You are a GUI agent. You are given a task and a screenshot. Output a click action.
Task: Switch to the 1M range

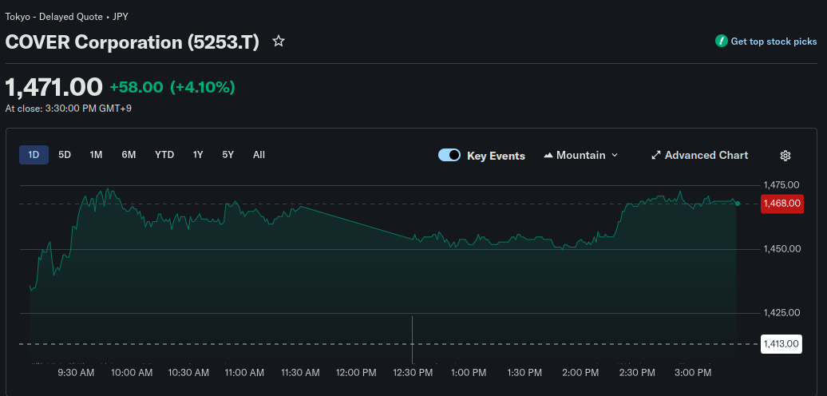(x=96, y=155)
